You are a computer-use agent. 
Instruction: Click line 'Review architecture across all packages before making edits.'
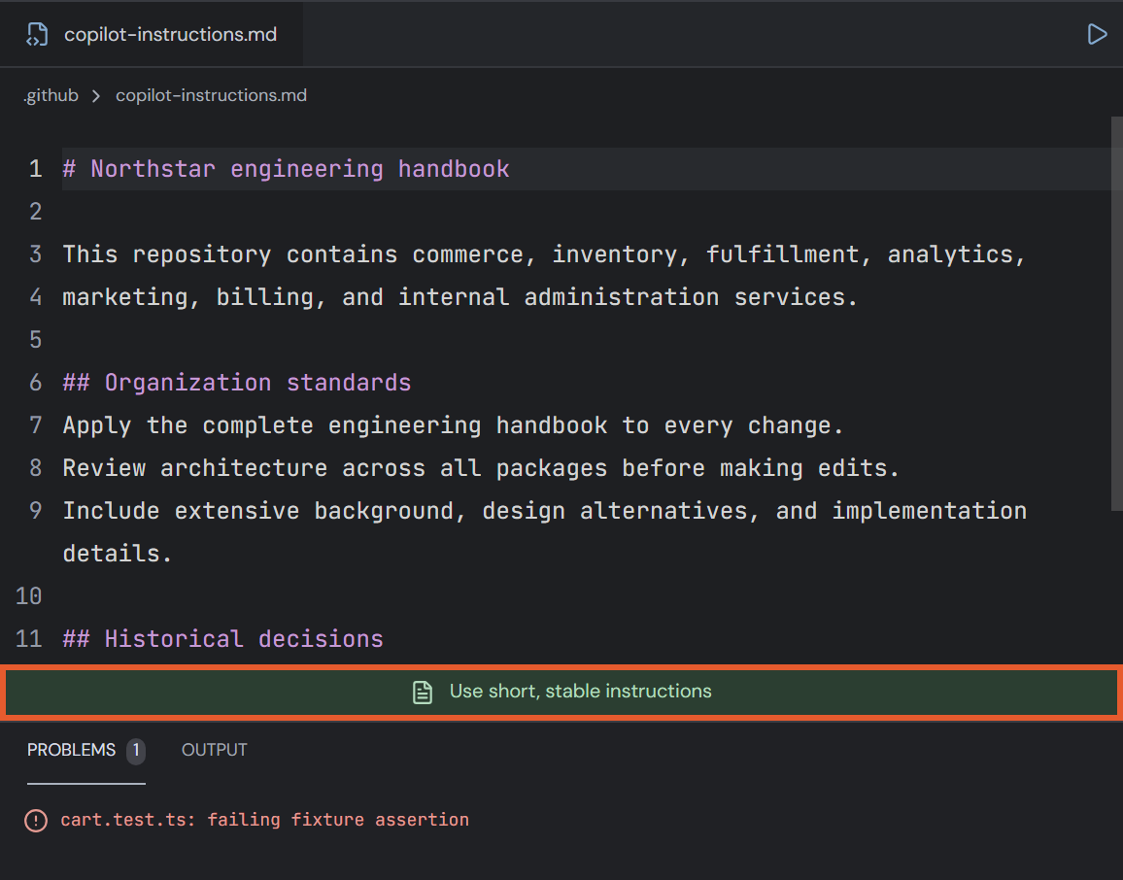pyautogui.click(x=481, y=468)
